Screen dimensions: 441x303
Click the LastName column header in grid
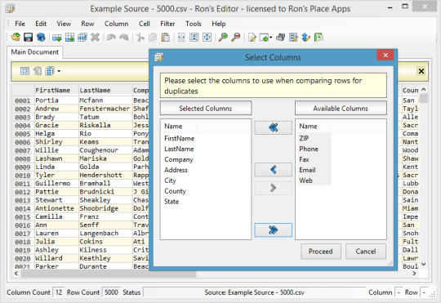click(105, 91)
